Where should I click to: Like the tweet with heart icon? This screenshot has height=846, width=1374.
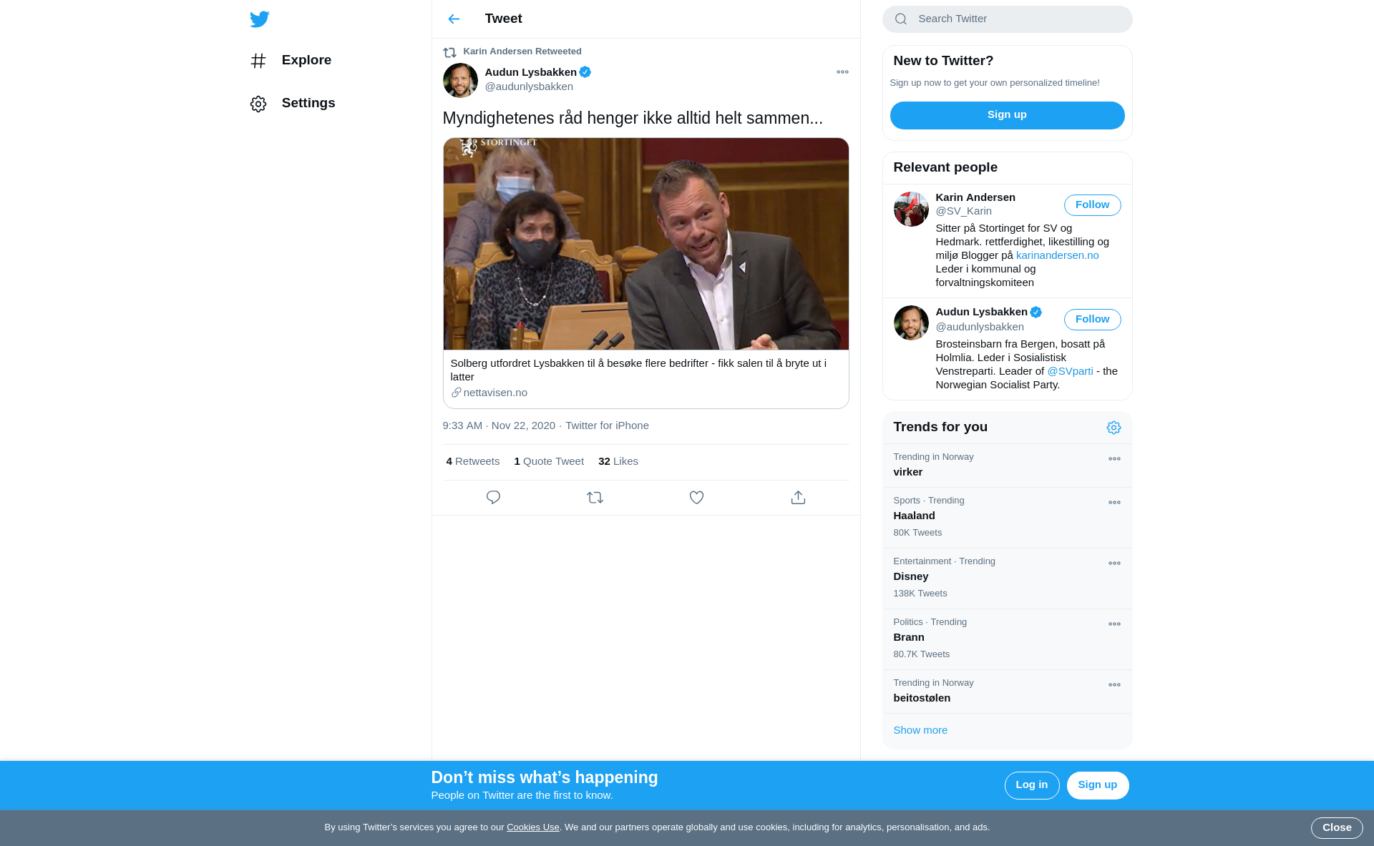(x=696, y=498)
